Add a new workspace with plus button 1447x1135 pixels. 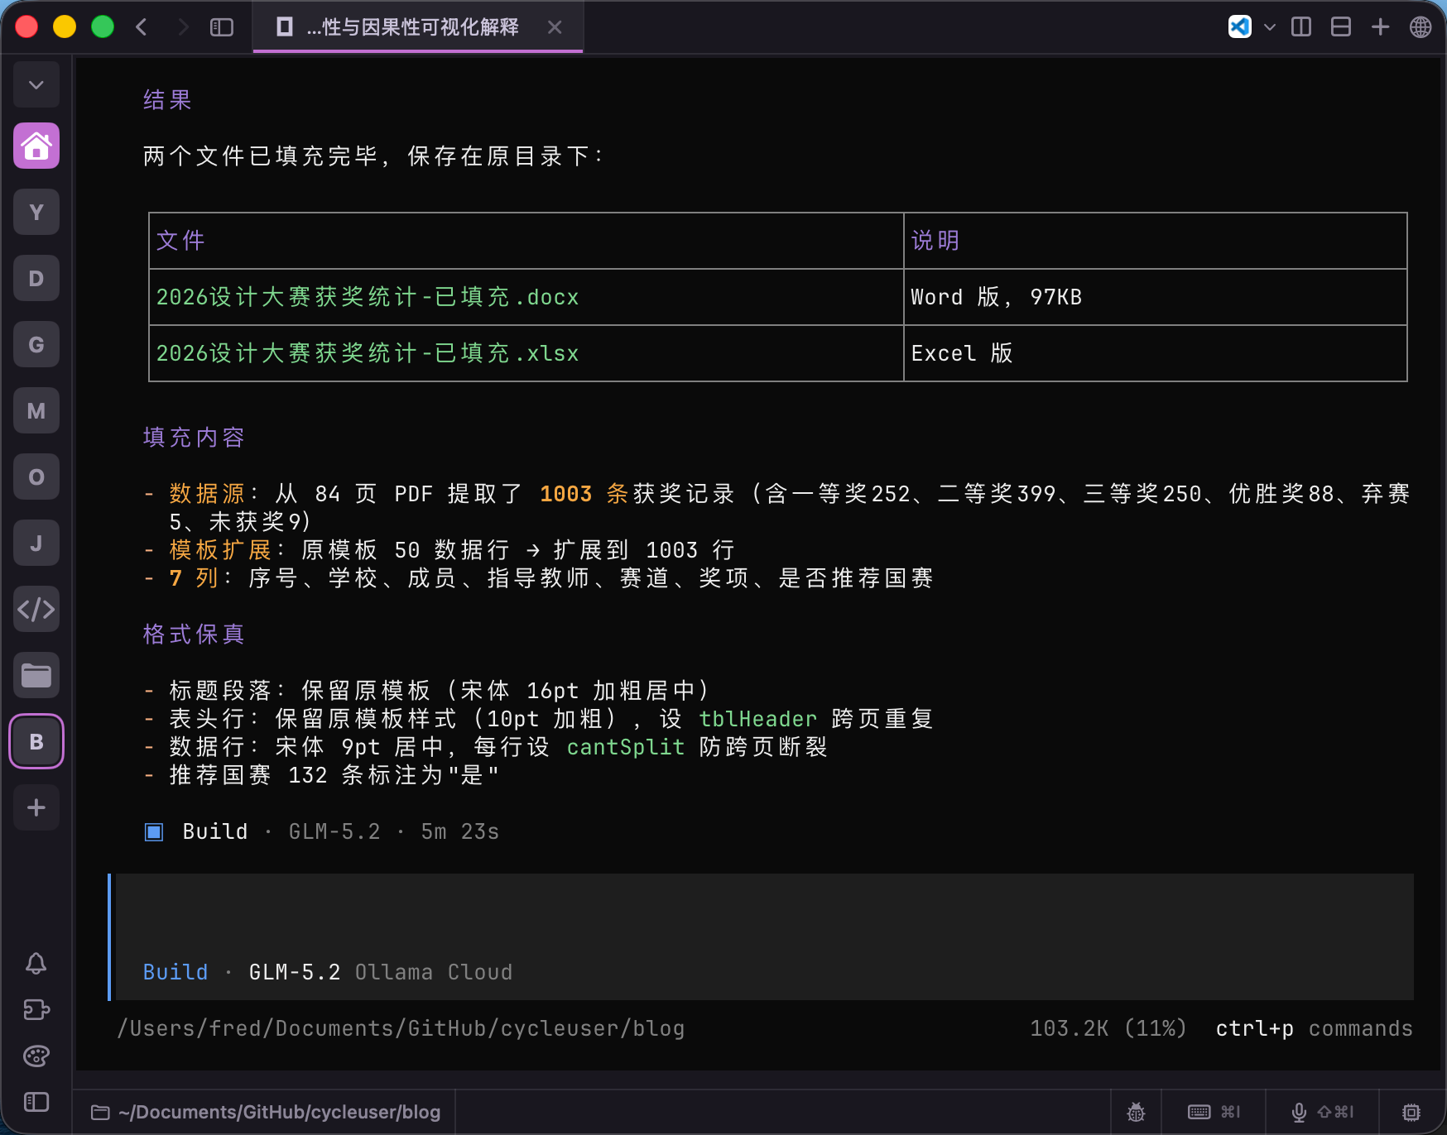pyautogui.click(x=36, y=807)
